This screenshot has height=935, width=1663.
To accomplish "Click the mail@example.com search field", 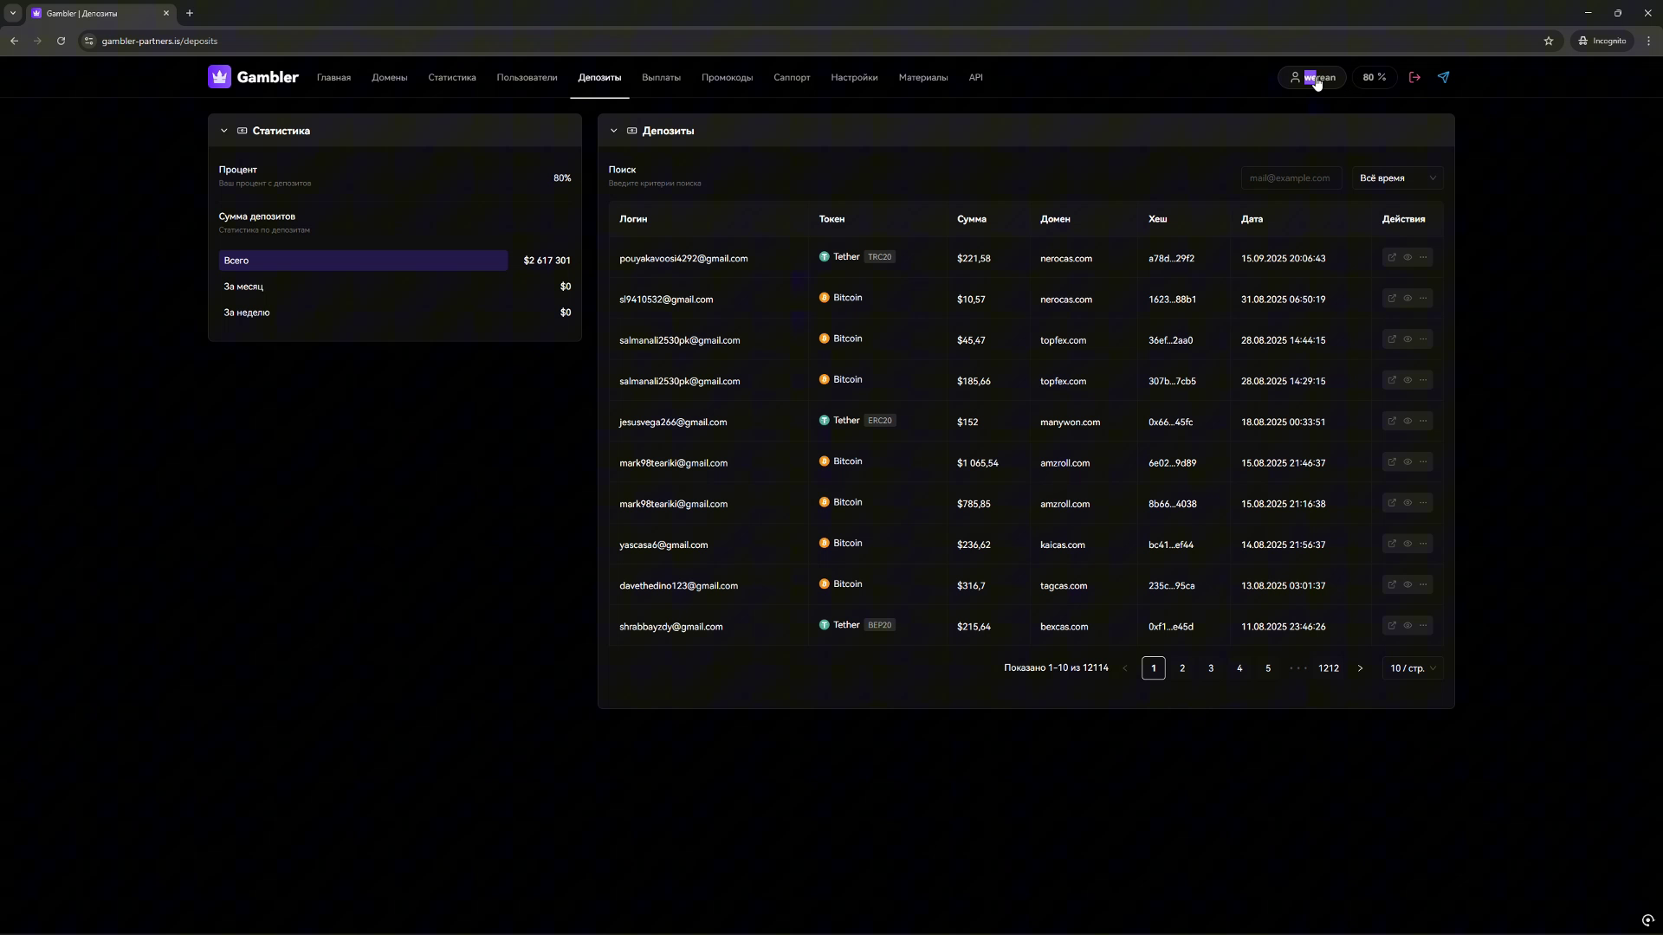I will pos(1291,178).
